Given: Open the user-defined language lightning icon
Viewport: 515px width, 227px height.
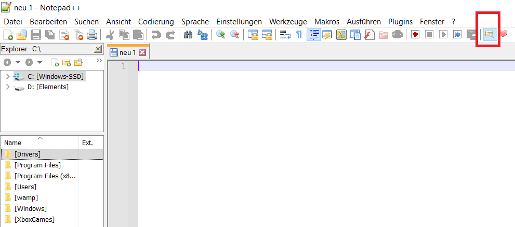Looking at the screenshot, I should [x=327, y=34].
